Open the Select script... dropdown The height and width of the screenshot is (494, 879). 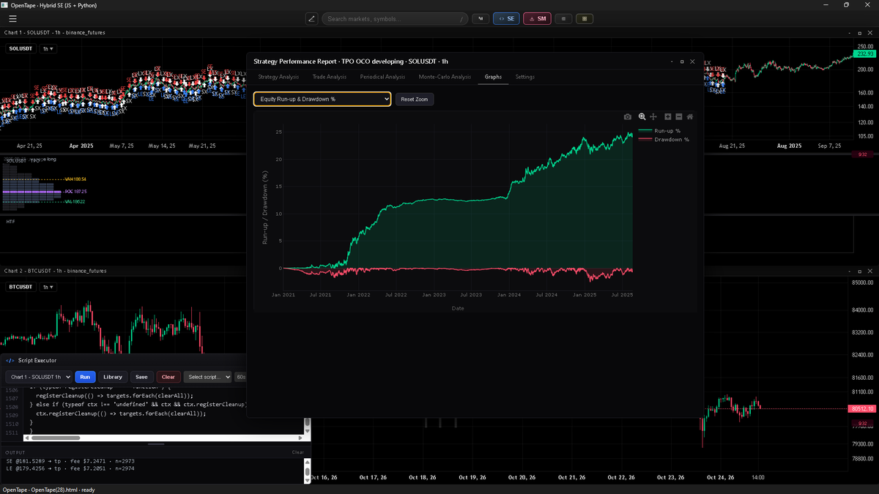(207, 377)
